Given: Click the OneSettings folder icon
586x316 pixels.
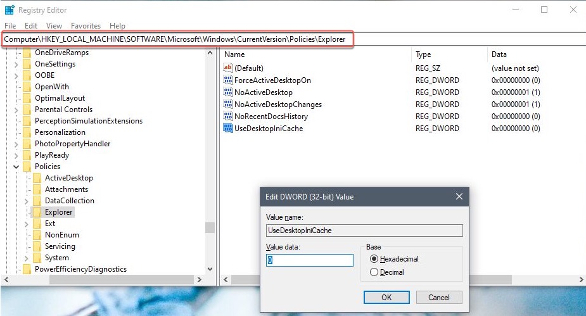Looking at the screenshot, I should [27, 64].
